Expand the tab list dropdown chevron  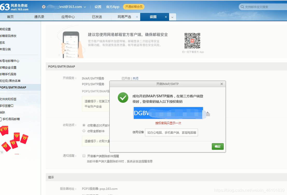172,17
